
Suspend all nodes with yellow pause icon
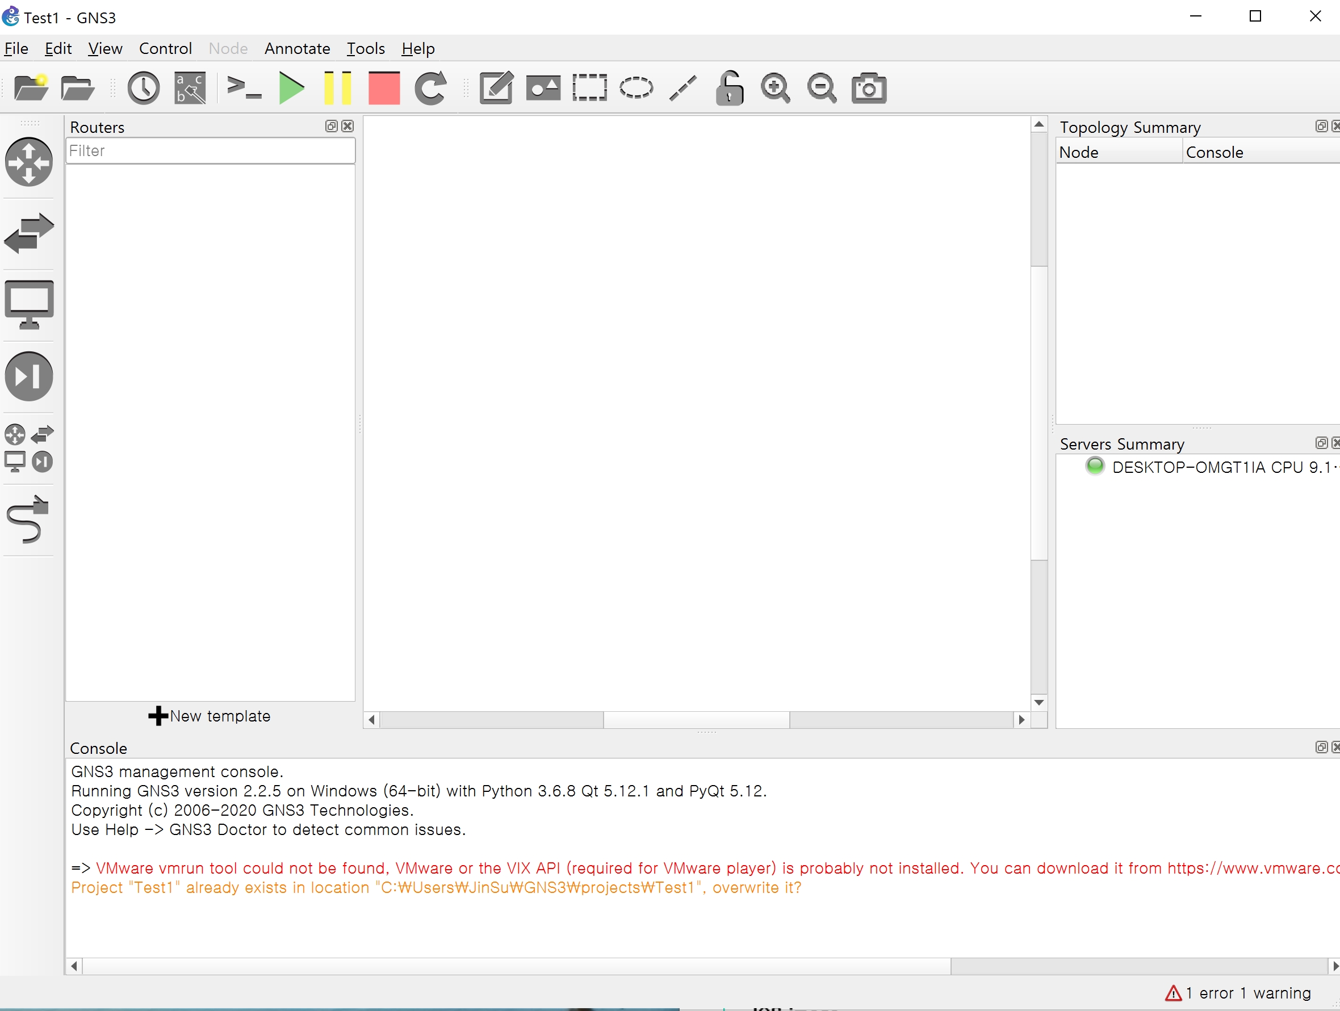tap(337, 89)
